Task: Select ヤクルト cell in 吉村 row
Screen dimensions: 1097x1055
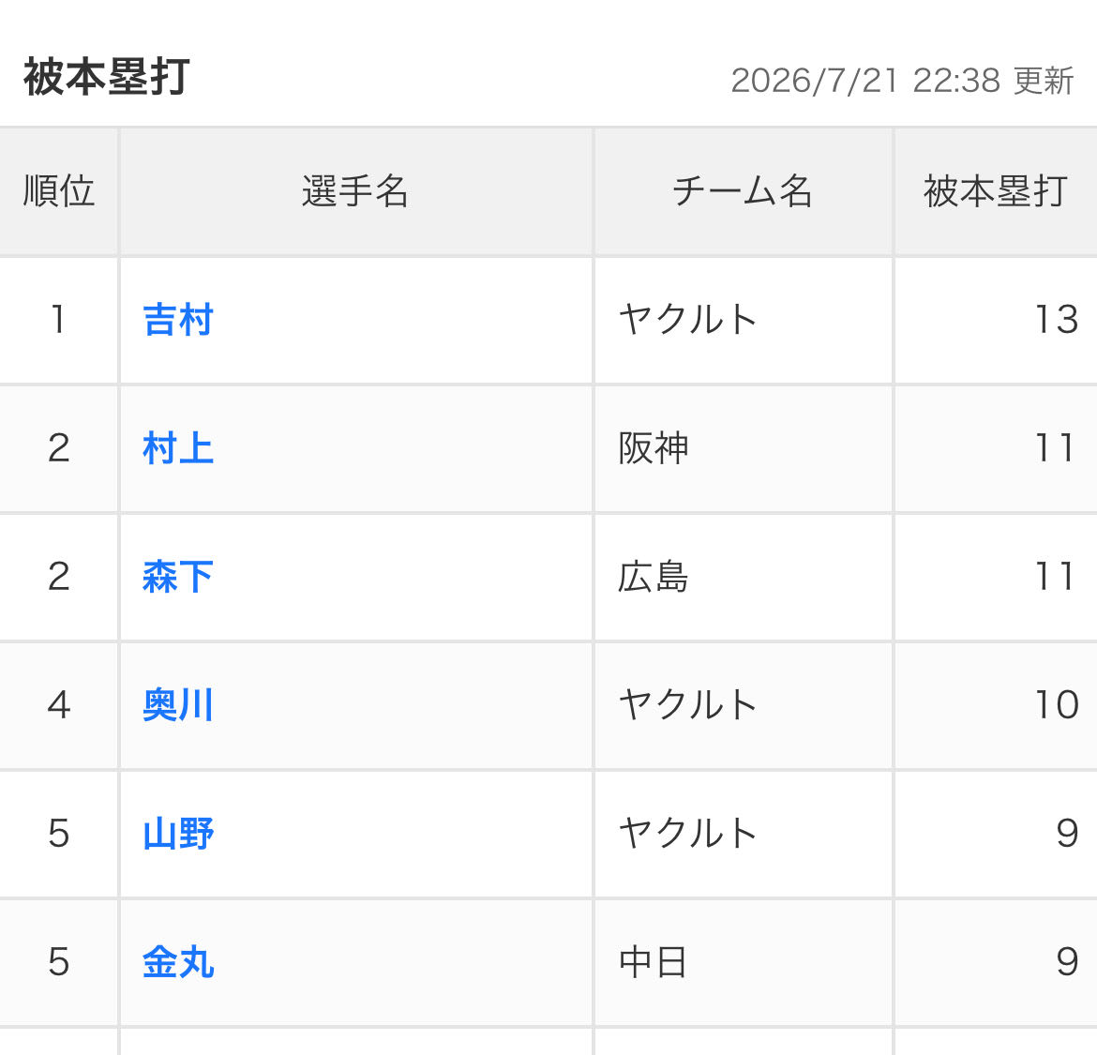Action: (x=743, y=321)
